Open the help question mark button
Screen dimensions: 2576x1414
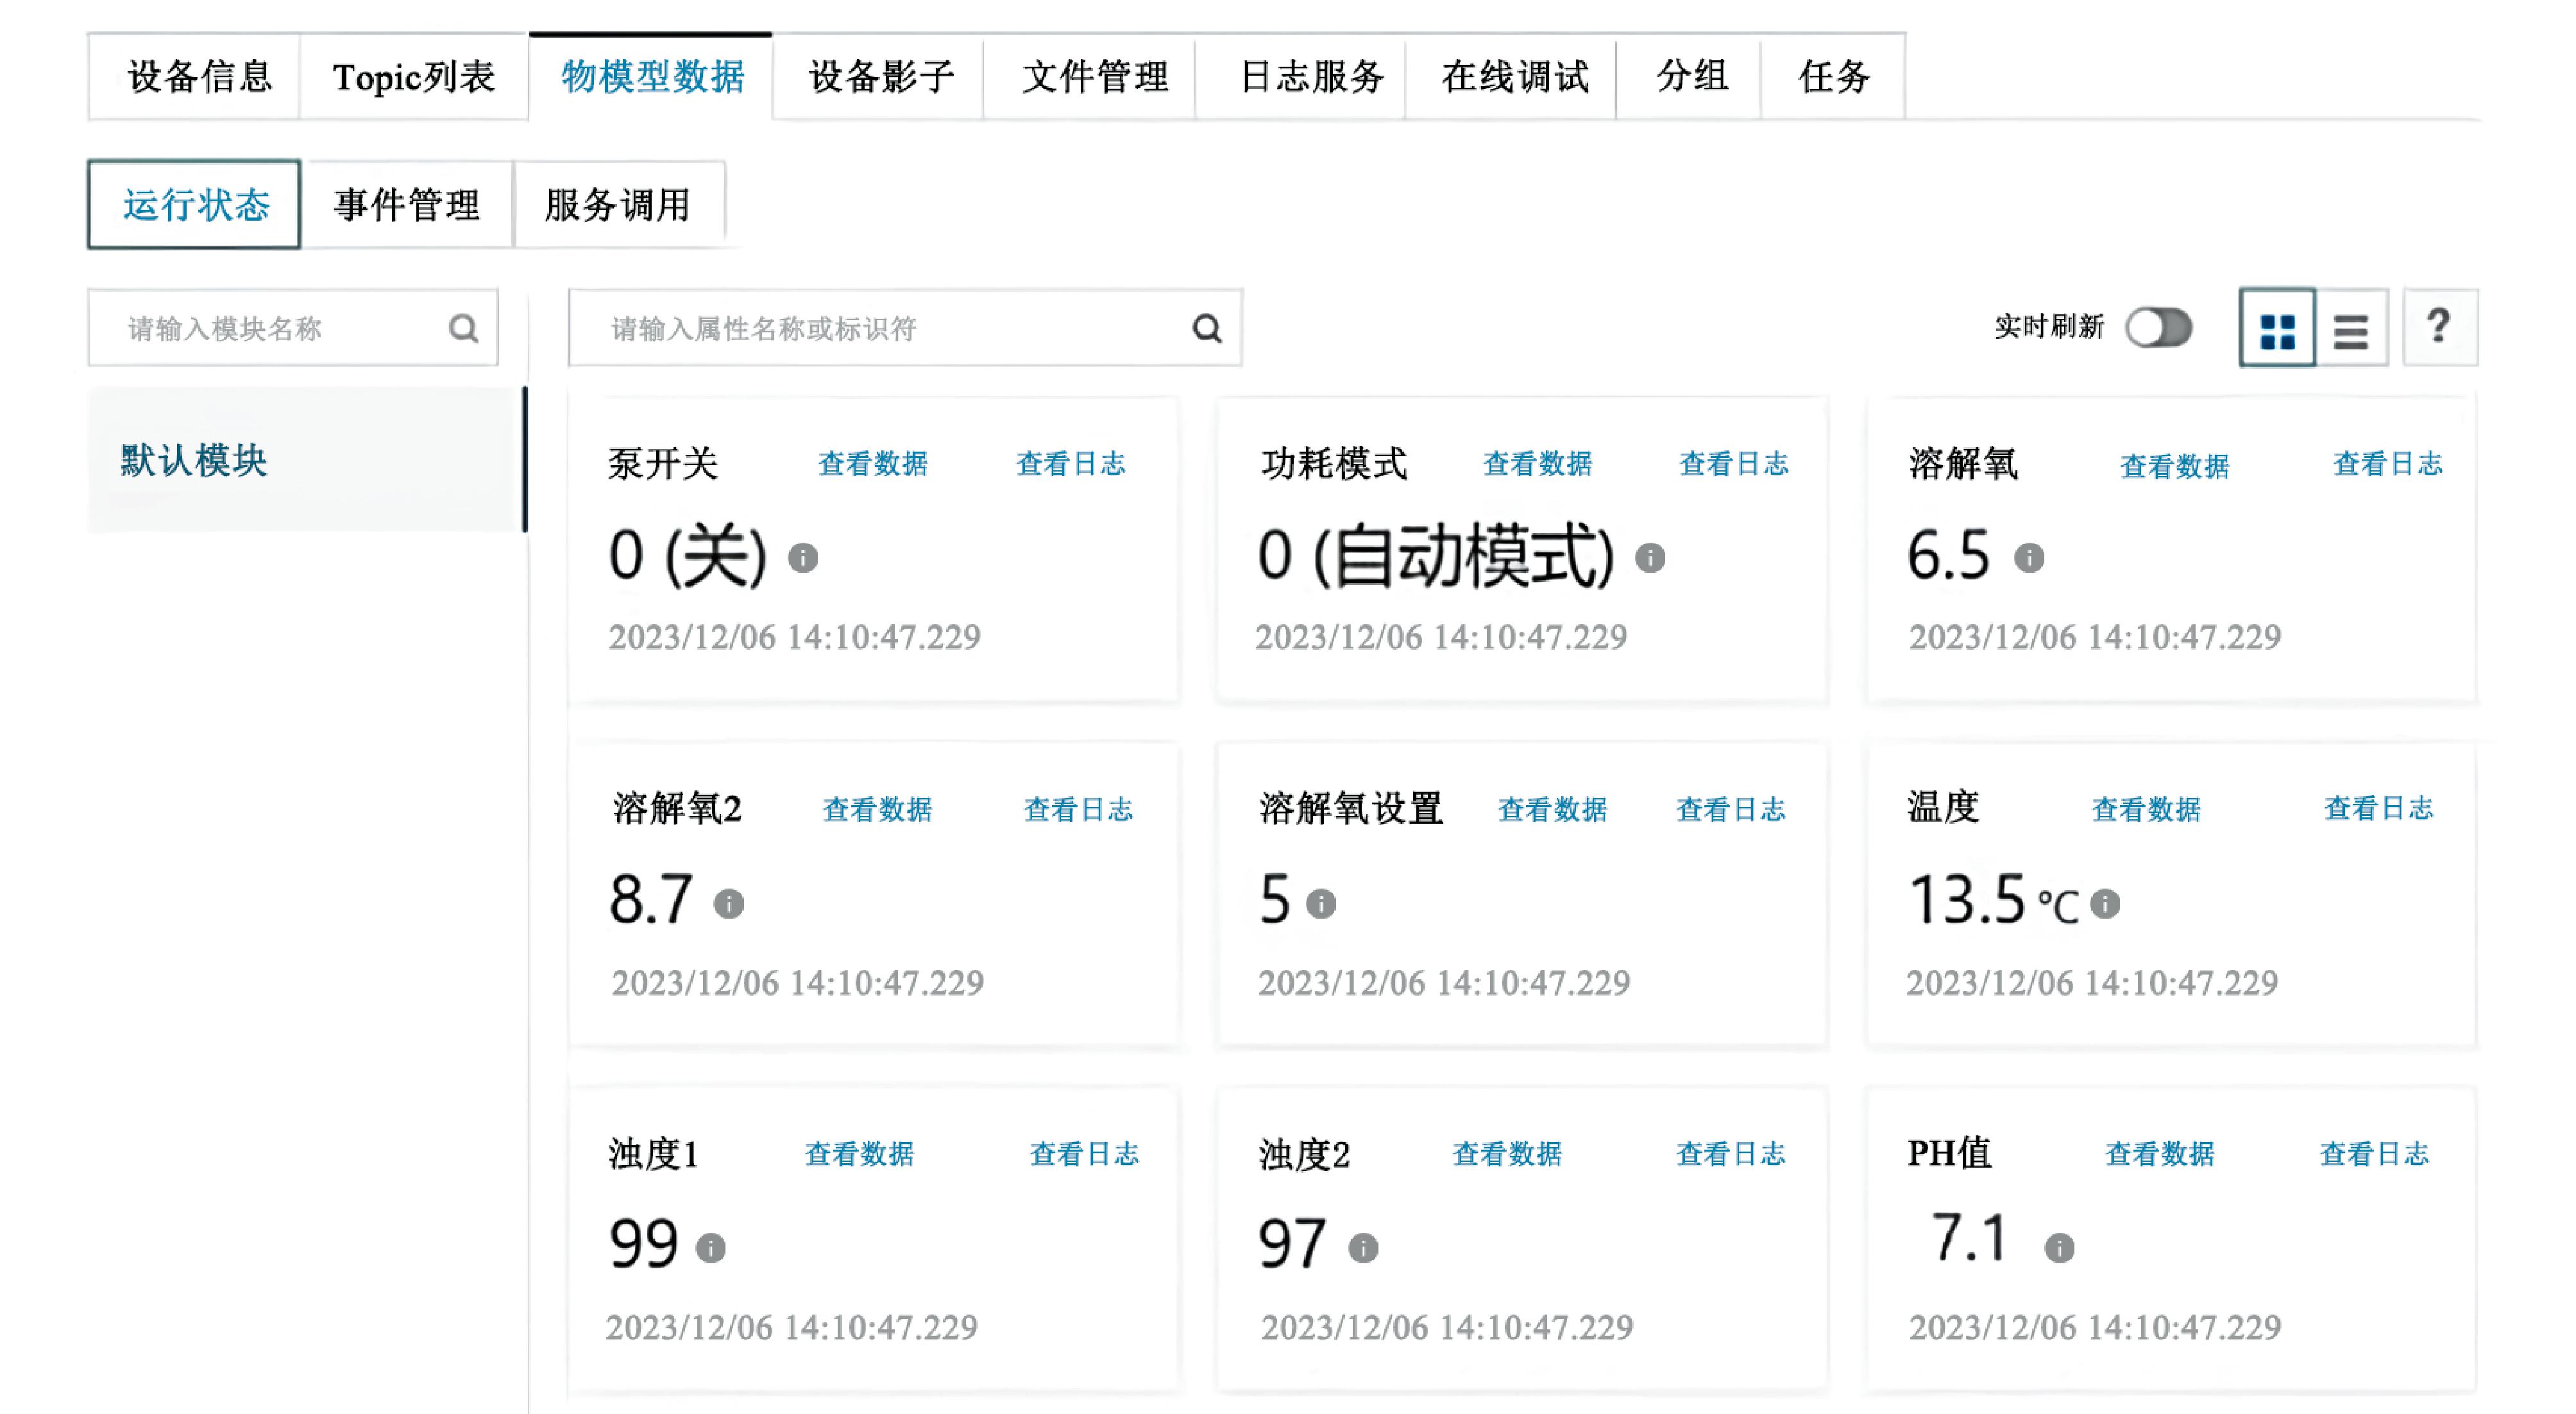pyautogui.click(x=2439, y=328)
